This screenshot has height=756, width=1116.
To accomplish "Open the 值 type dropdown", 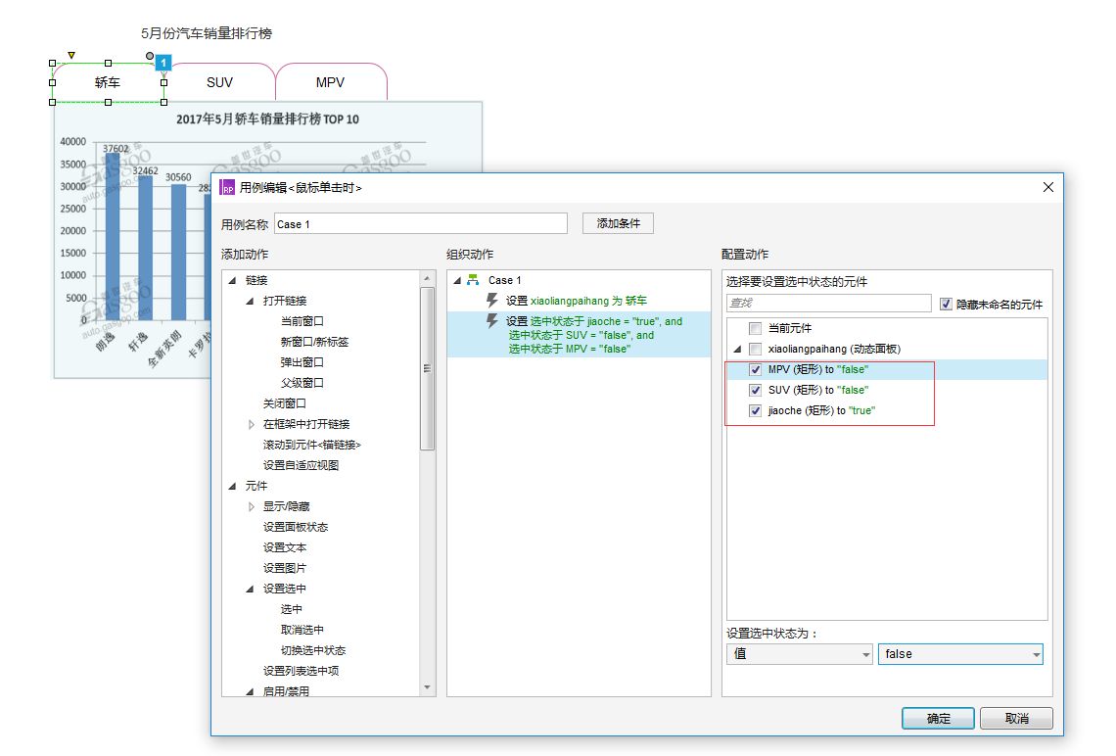I will click(799, 654).
